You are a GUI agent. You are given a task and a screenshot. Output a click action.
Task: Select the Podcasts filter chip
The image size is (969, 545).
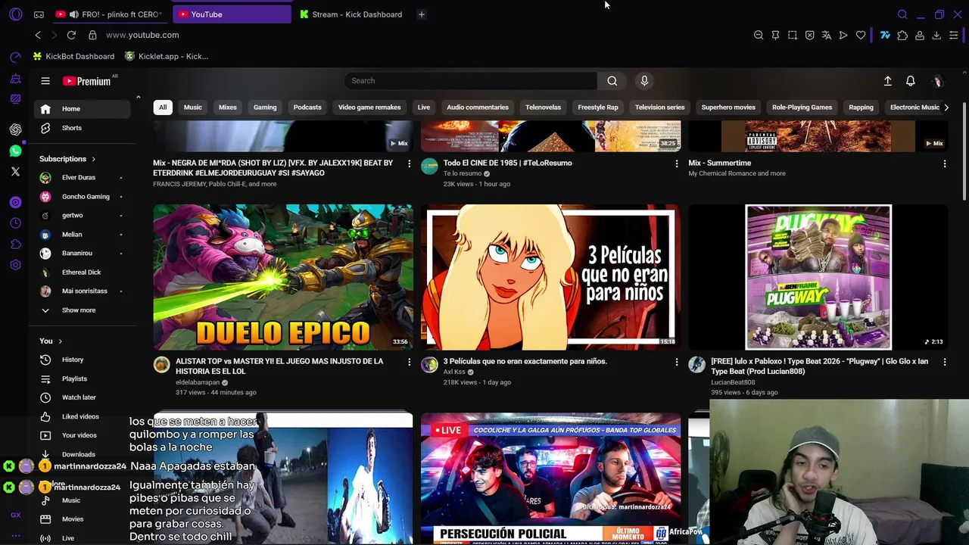[x=307, y=107]
